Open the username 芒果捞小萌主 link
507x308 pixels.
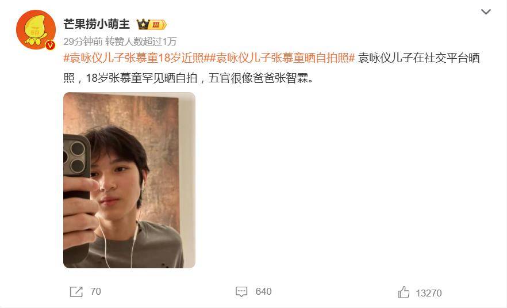tap(97, 24)
